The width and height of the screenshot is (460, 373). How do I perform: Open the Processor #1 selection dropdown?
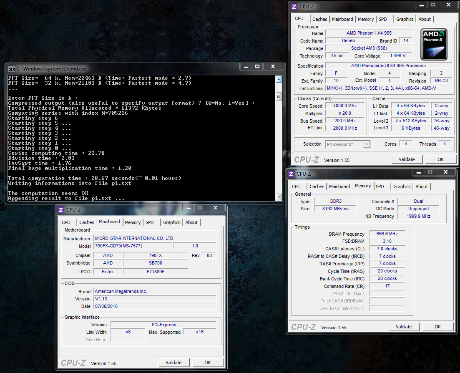click(348, 144)
